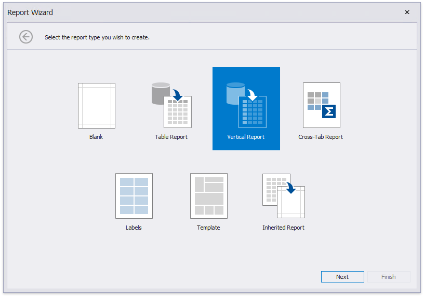The width and height of the screenshot is (424, 297).
Task: Click the "Vertical Report" label
Action: 246,137
